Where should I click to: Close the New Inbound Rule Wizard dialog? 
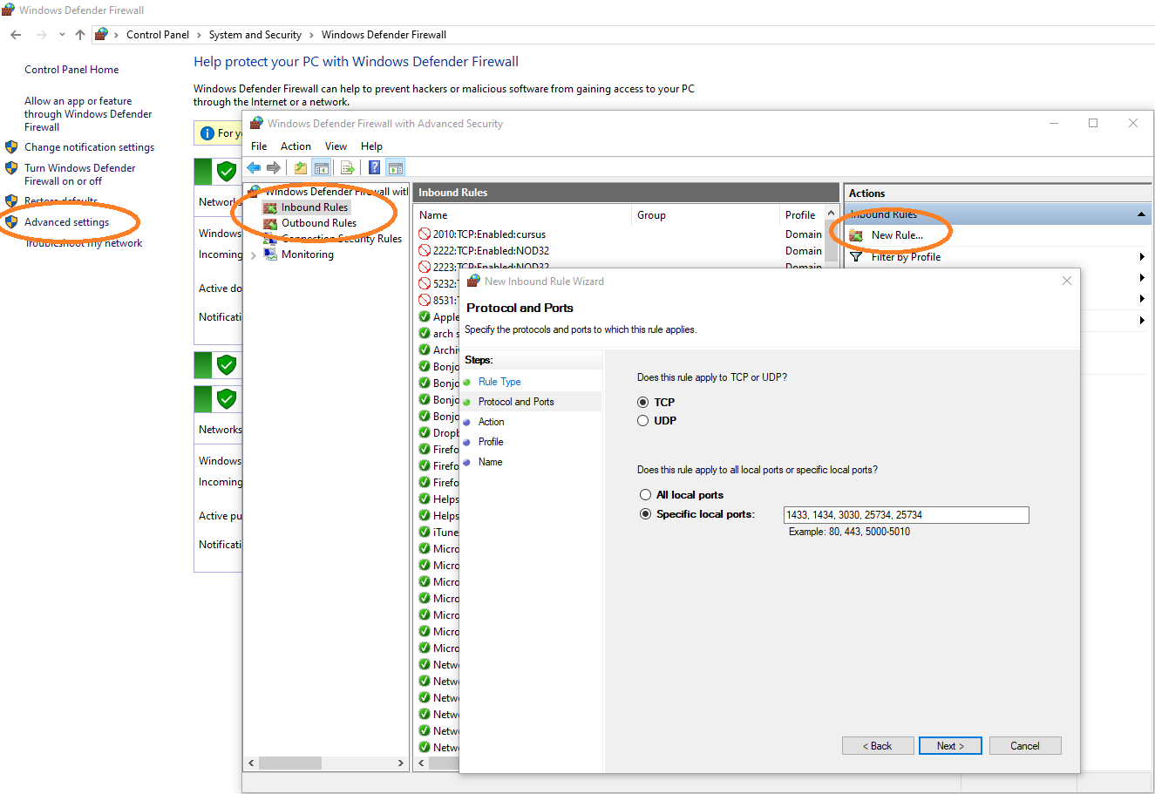(x=1067, y=281)
